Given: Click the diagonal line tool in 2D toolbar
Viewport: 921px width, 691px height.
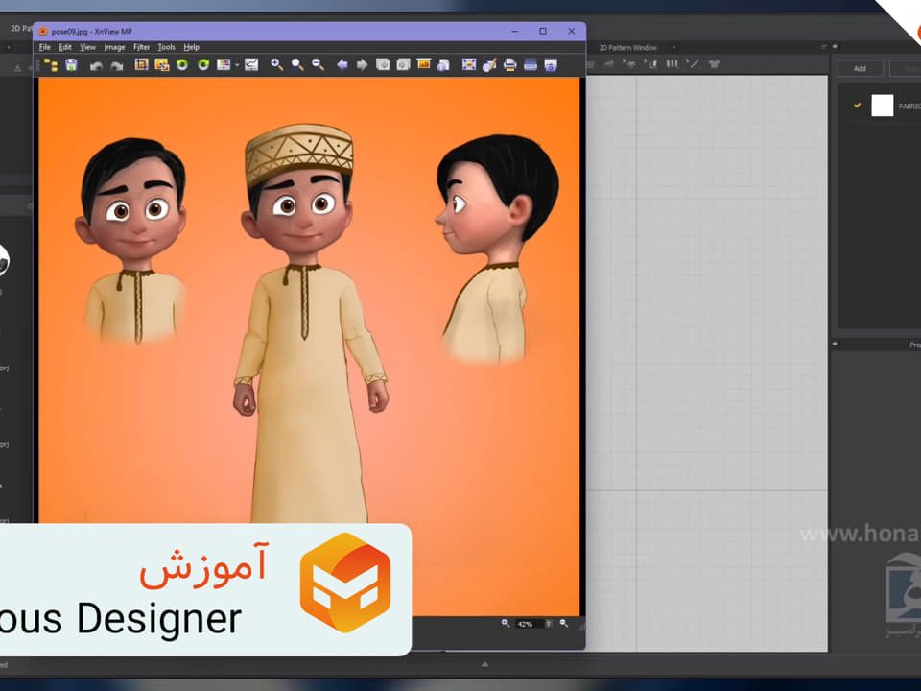Looking at the screenshot, I should click(x=693, y=63).
